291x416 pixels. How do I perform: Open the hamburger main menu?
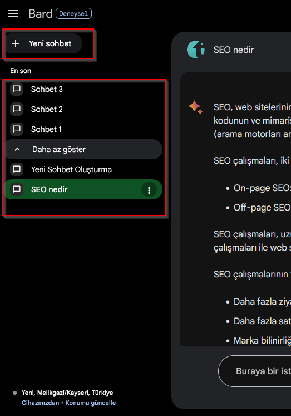[13, 13]
